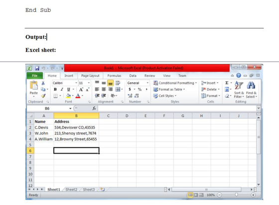Select column C header
The width and height of the screenshot is (279, 205).
[108, 116]
